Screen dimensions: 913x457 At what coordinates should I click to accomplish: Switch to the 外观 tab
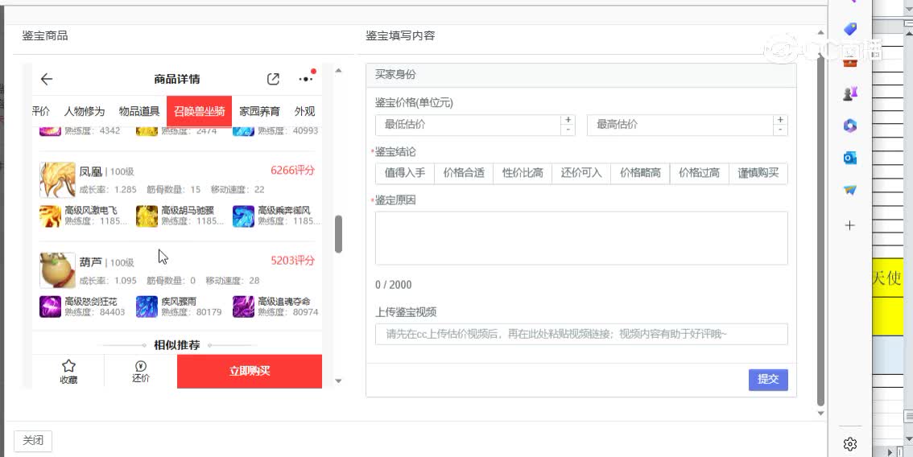304,111
